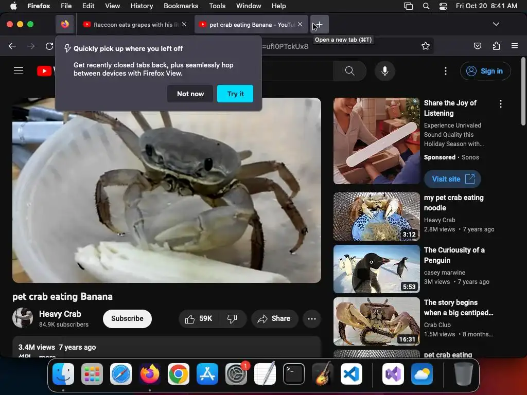Expand the list all tabs chevron
Screen dimensions: 527x395
(x=496, y=24)
